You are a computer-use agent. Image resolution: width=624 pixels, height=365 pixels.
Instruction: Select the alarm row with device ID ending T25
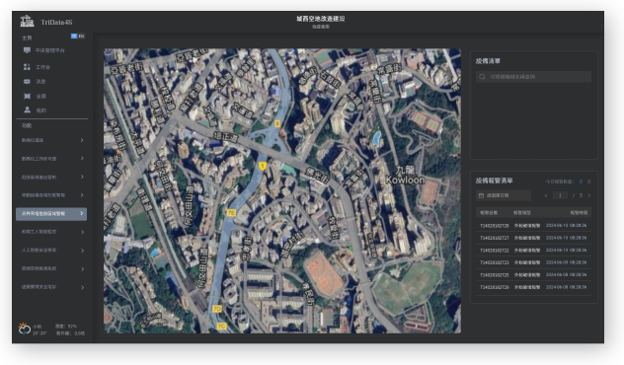point(533,275)
